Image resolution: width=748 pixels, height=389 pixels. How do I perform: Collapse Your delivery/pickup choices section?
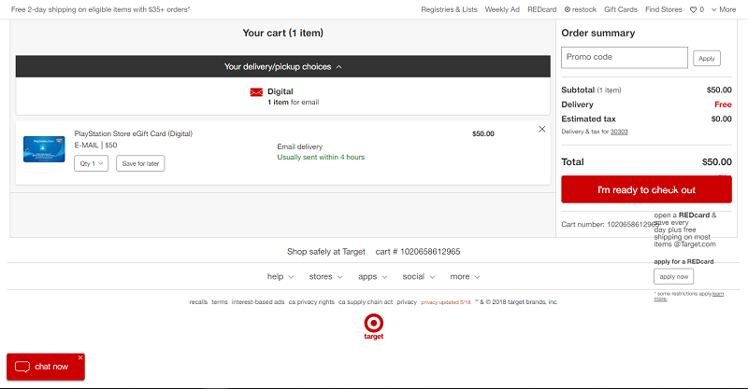tap(283, 67)
